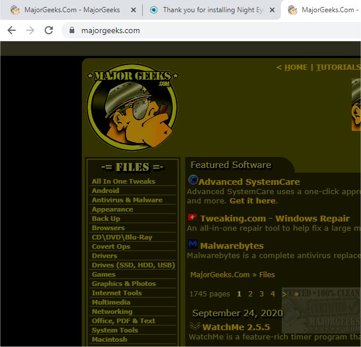Open the Malwarebytes title link

click(232, 246)
